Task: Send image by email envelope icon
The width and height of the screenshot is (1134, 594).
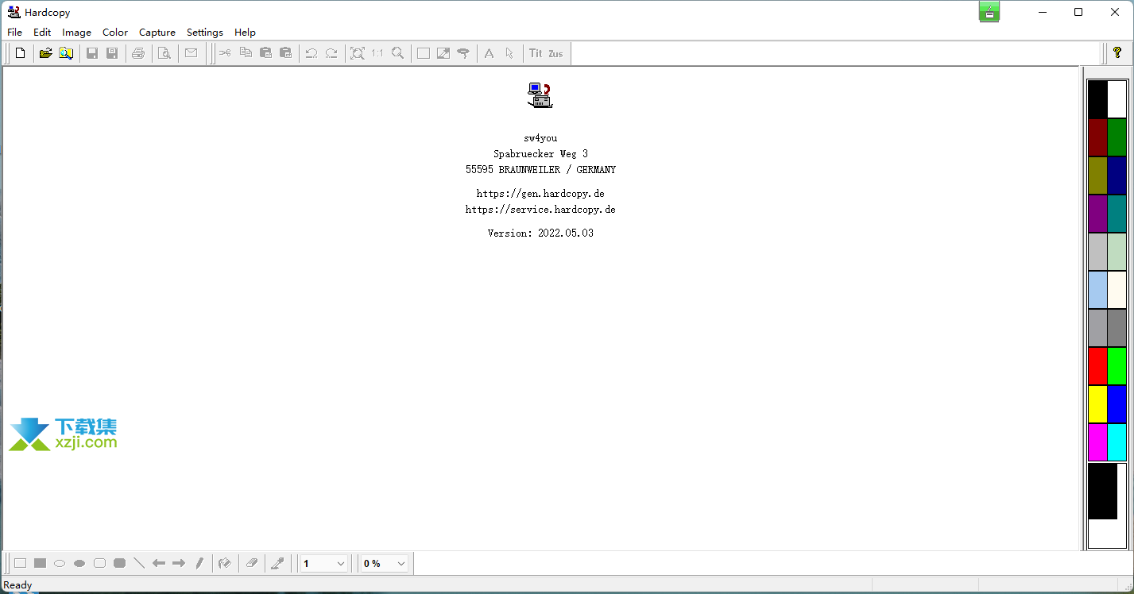Action: [x=191, y=53]
